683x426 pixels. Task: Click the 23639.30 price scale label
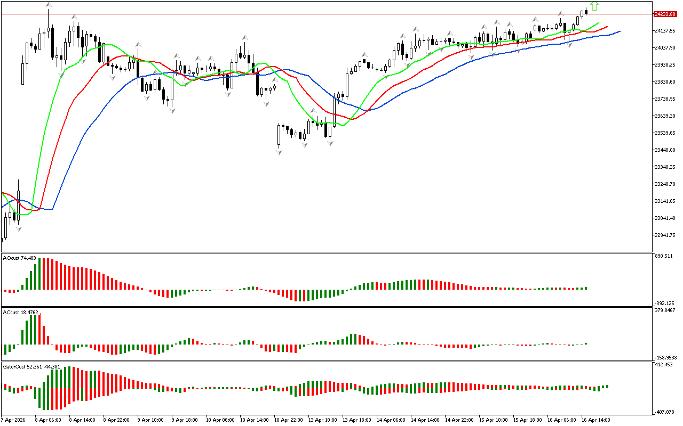coord(665,116)
